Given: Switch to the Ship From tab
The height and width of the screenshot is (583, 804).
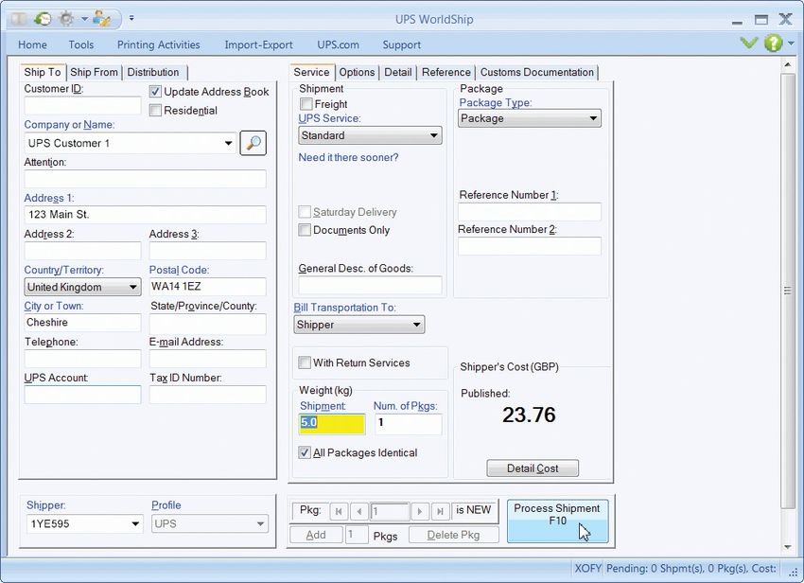Looking at the screenshot, I should tap(94, 72).
